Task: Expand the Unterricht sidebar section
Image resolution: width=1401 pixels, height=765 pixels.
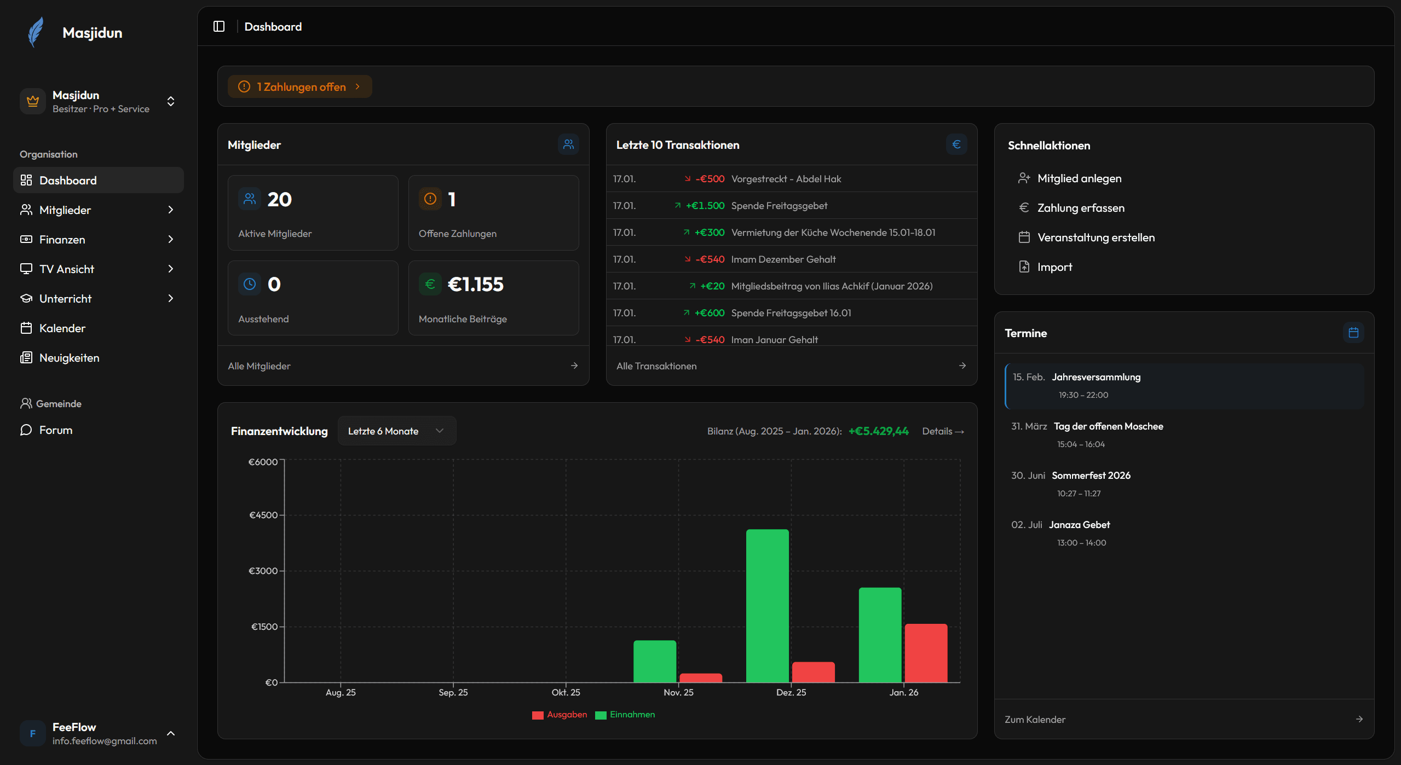Action: 170,298
